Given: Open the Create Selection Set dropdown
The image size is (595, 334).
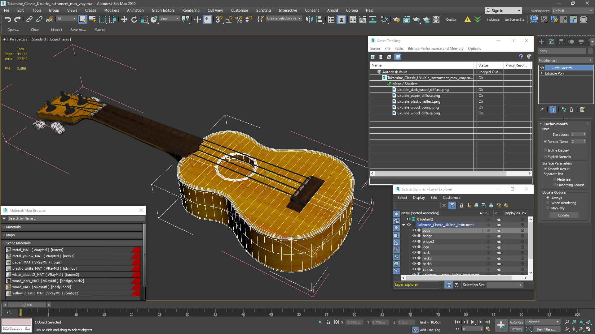Looking at the screenshot, I should click(x=284, y=19).
